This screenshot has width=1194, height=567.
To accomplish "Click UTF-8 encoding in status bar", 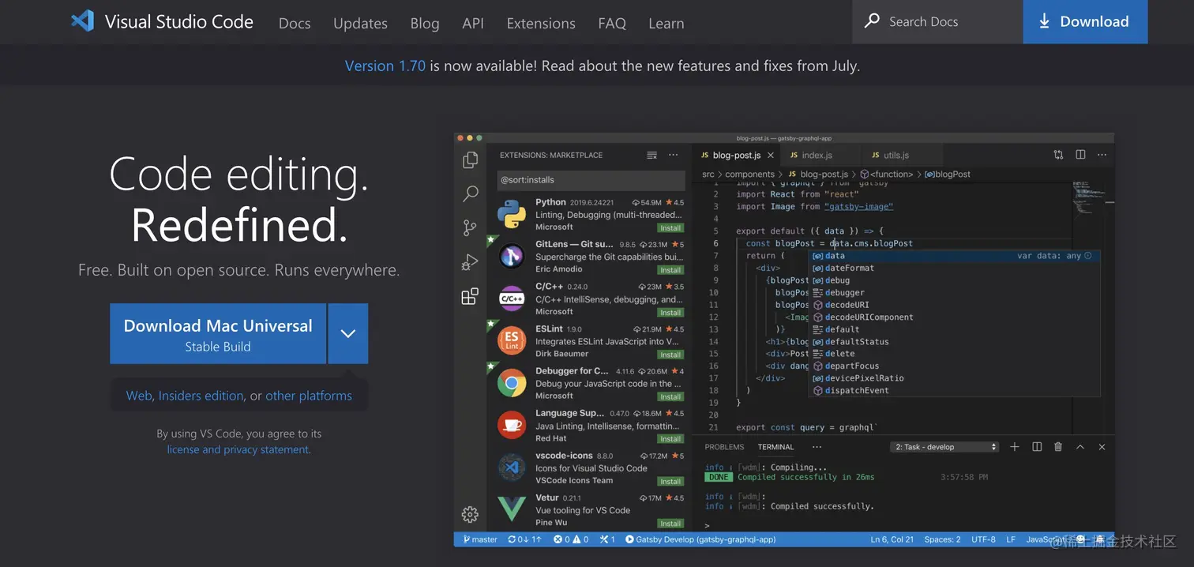I will coord(983,539).
